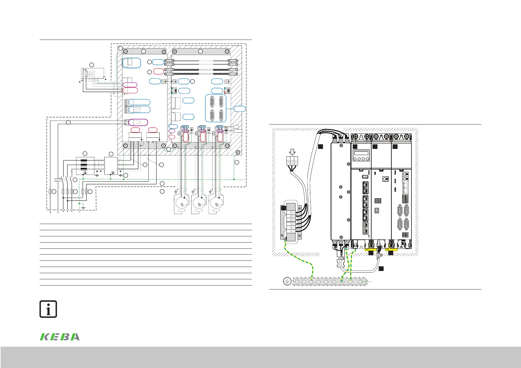Select the blue-outlined group of four D-sub connectors
The image size is (521, 368).
pyautogui.click(x=216, y=108)
